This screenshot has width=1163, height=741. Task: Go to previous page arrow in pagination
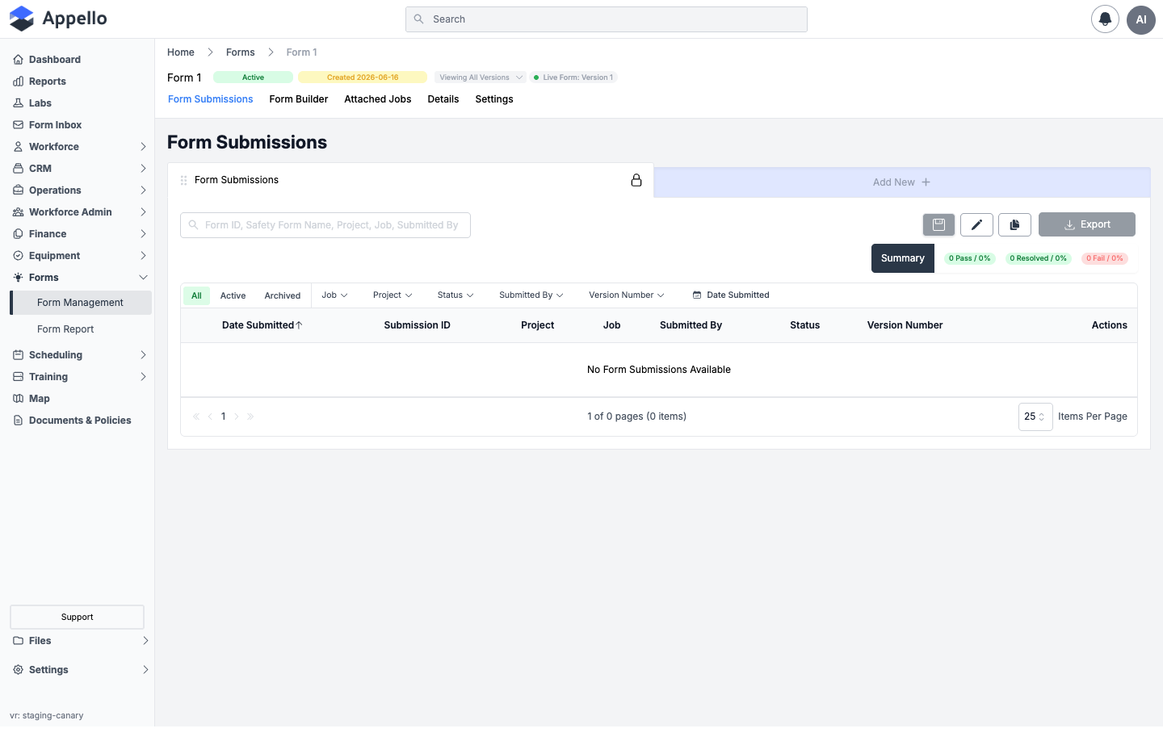(210, 417)
